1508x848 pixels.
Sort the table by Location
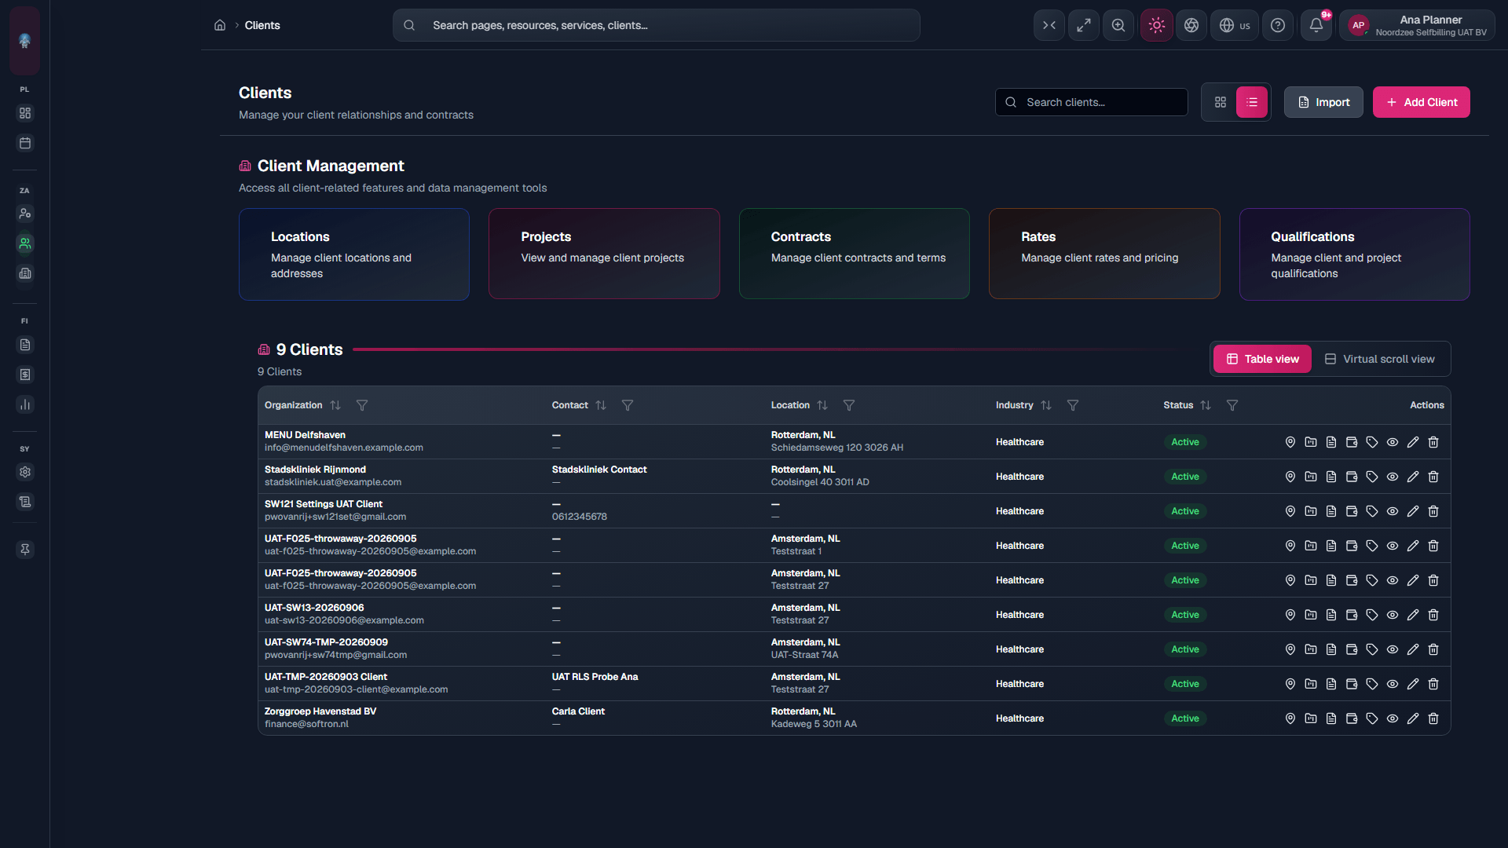pos(822,405)
